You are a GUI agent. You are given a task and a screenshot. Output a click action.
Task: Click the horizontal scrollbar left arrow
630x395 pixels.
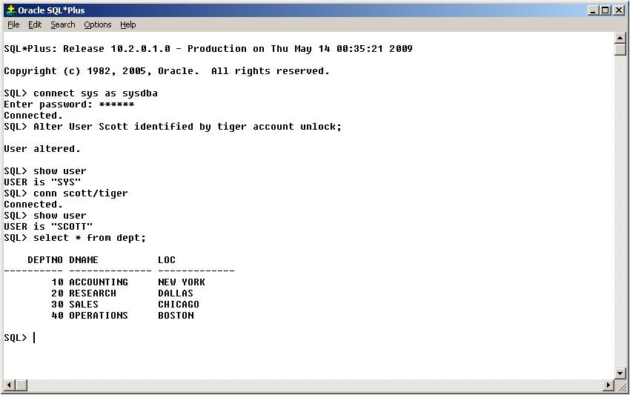pos(10,385)
